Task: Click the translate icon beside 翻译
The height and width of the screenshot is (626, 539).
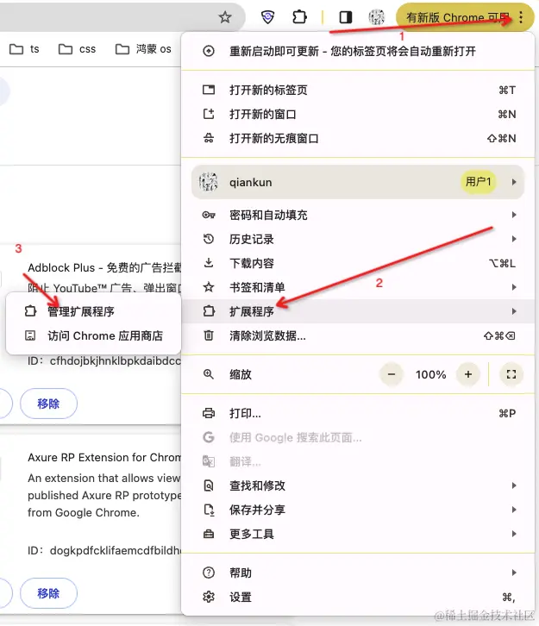Action: pos(209,461)
